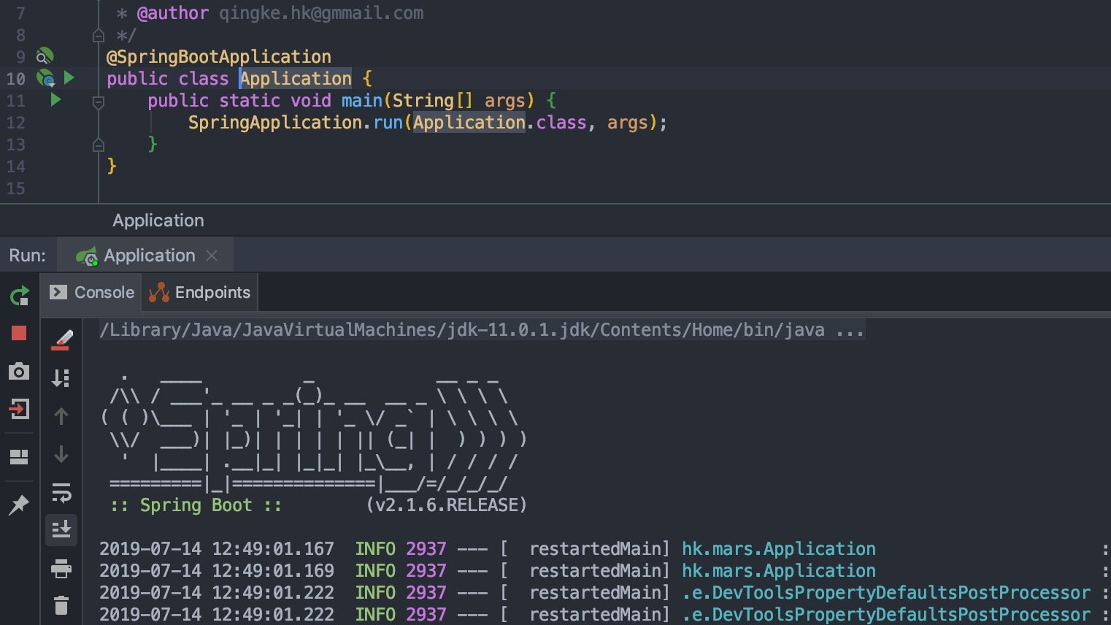
Task: Click the ":: Spring Boot ::" console text
Action: tap(196, 505)
